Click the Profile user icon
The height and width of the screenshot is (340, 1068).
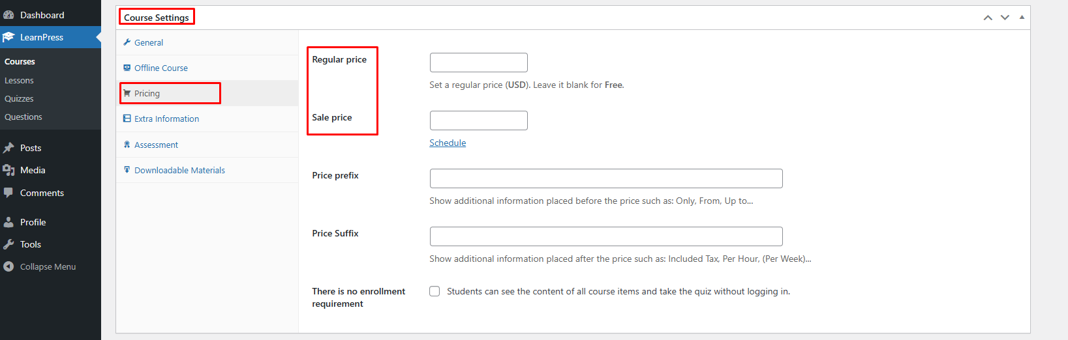pos(8,222)
